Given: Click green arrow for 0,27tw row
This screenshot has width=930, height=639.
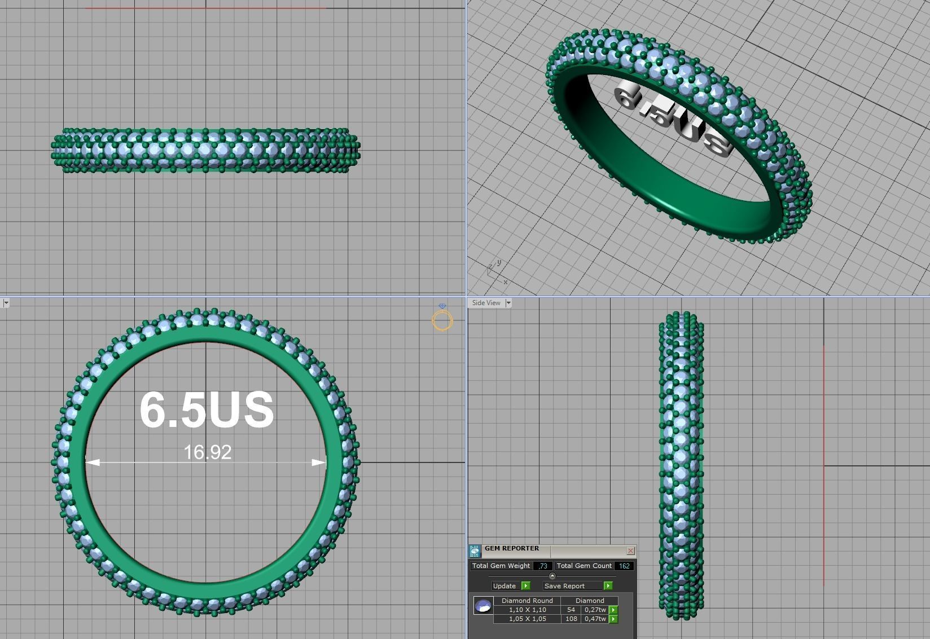Looking at the screenshot, I should coord(613,610).
